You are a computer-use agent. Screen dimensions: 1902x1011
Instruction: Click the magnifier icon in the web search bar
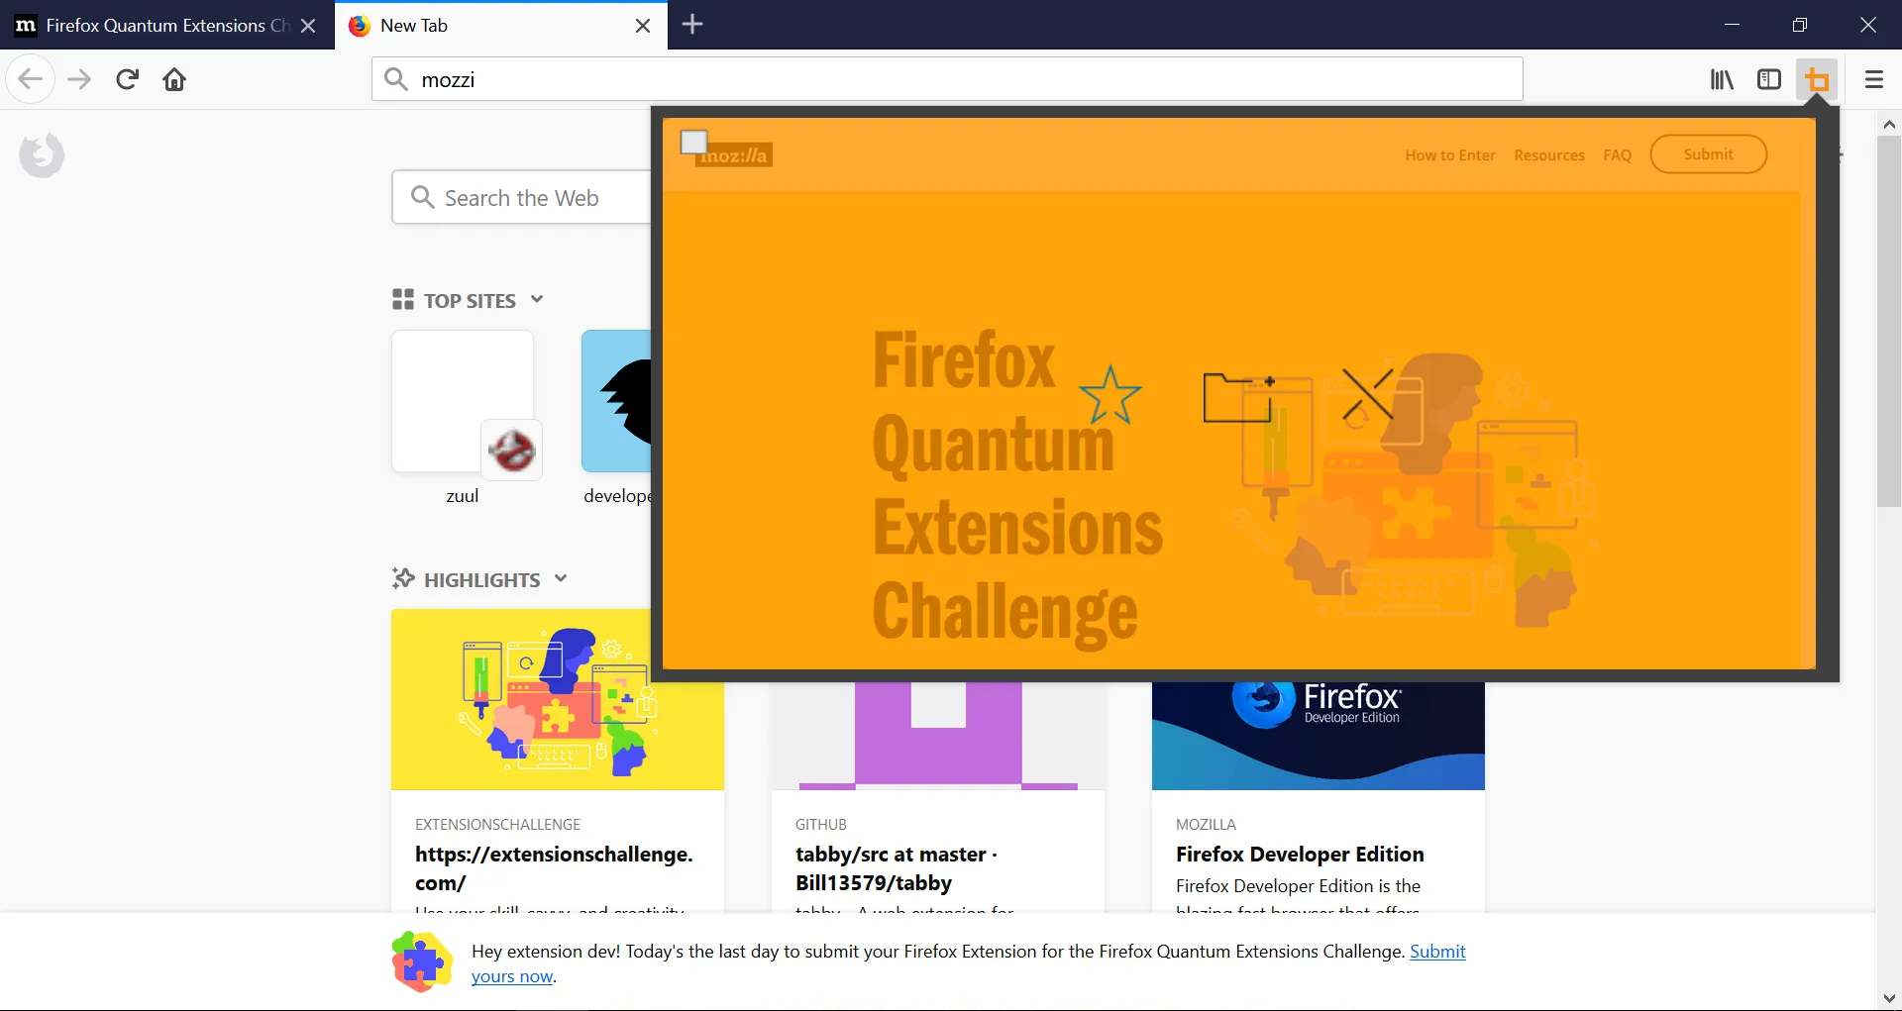[x=423, y=197]
